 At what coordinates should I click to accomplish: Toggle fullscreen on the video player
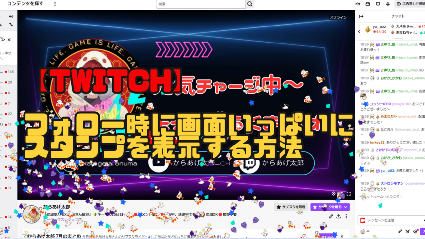pos(349,194)
